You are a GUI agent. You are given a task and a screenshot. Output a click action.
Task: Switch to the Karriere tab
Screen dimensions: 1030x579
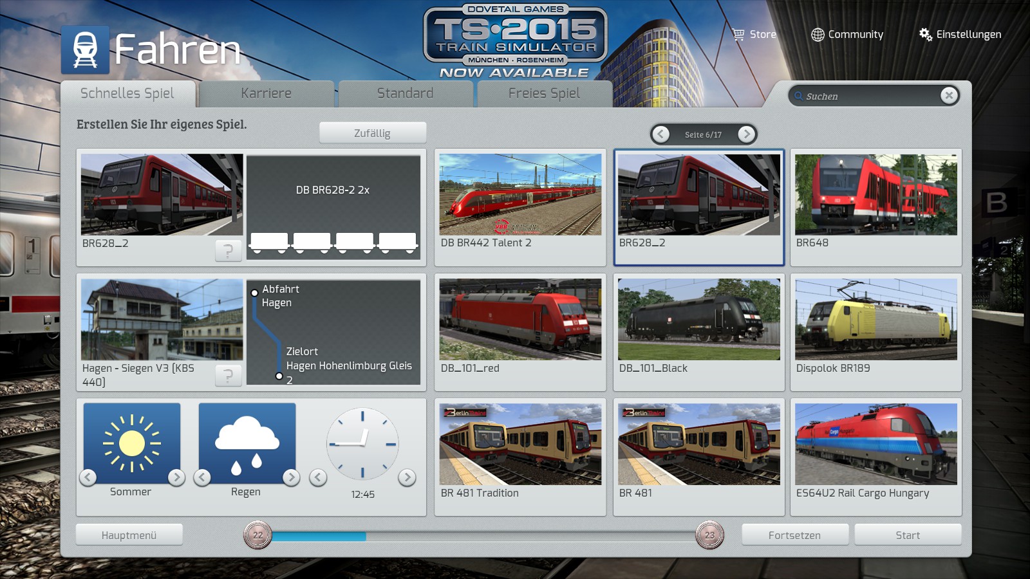[266, 94]
